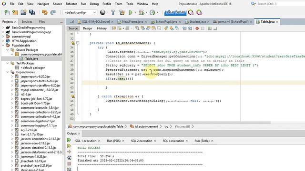Open the Debug menu
The height and width of the screenshot is (171, 305).
point(94,4)
